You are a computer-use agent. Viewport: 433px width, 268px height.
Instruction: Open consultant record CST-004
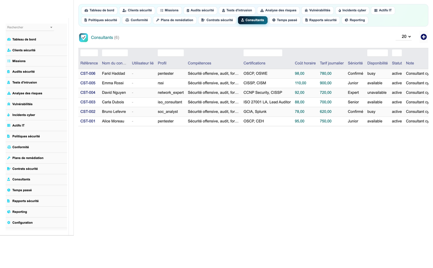(x=88, y=93)
